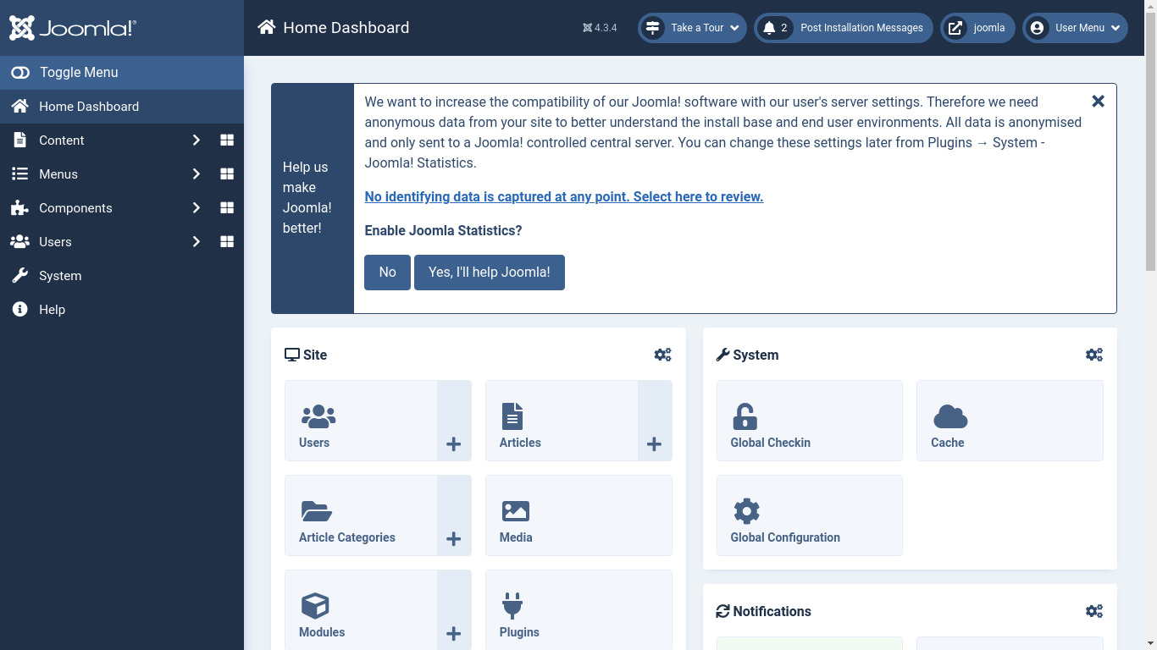Viewport: 1157px width, 650px height.
Task: Click the Yes, I'll help Joomla! button
Action: pyautogui.click(x=489, y=273)
